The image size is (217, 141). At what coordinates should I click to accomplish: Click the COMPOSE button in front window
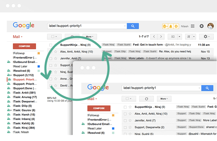[99, 108]
